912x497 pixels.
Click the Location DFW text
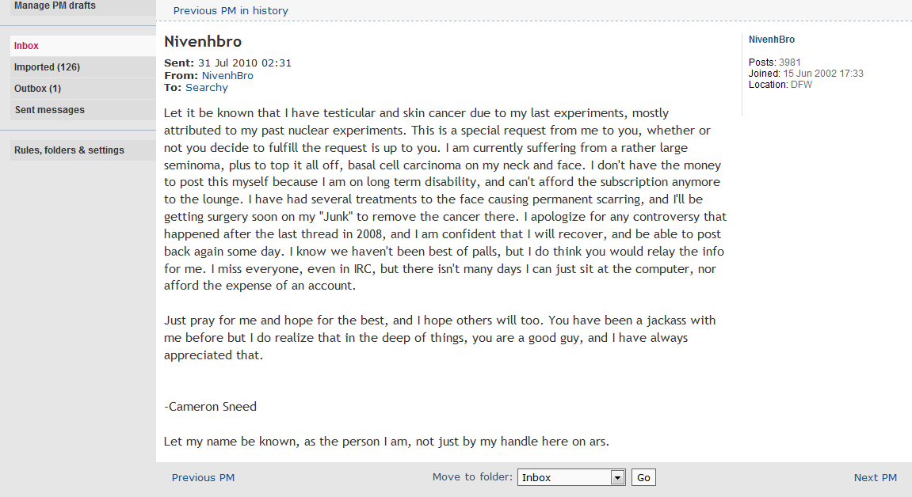[800, 85]
